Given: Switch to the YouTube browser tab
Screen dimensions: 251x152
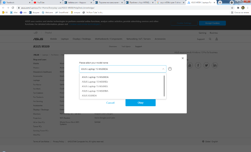Looking at the screenshot, I should click(47, 3).
